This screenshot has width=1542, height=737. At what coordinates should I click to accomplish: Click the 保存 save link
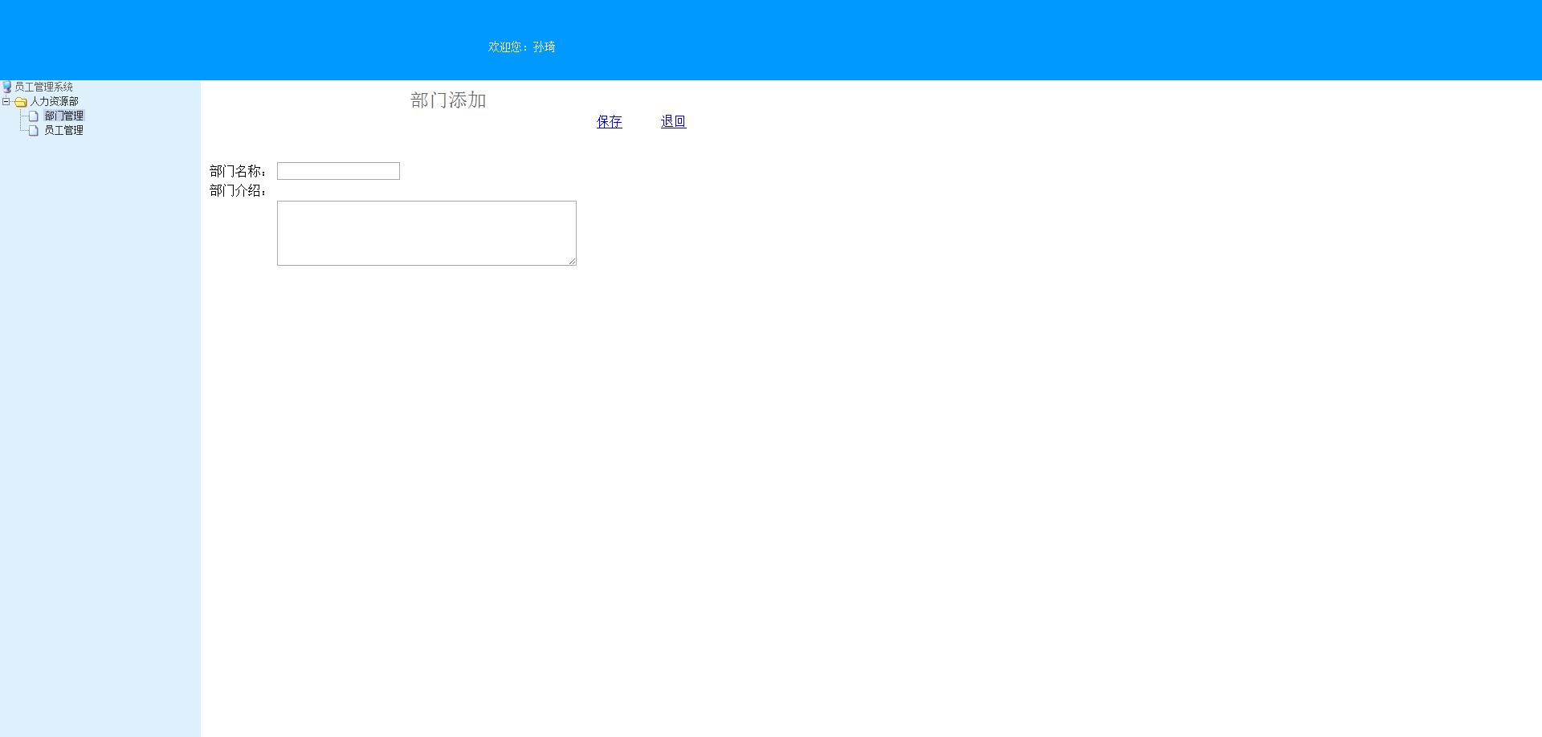pyautogui.click(x=610, y=121)
